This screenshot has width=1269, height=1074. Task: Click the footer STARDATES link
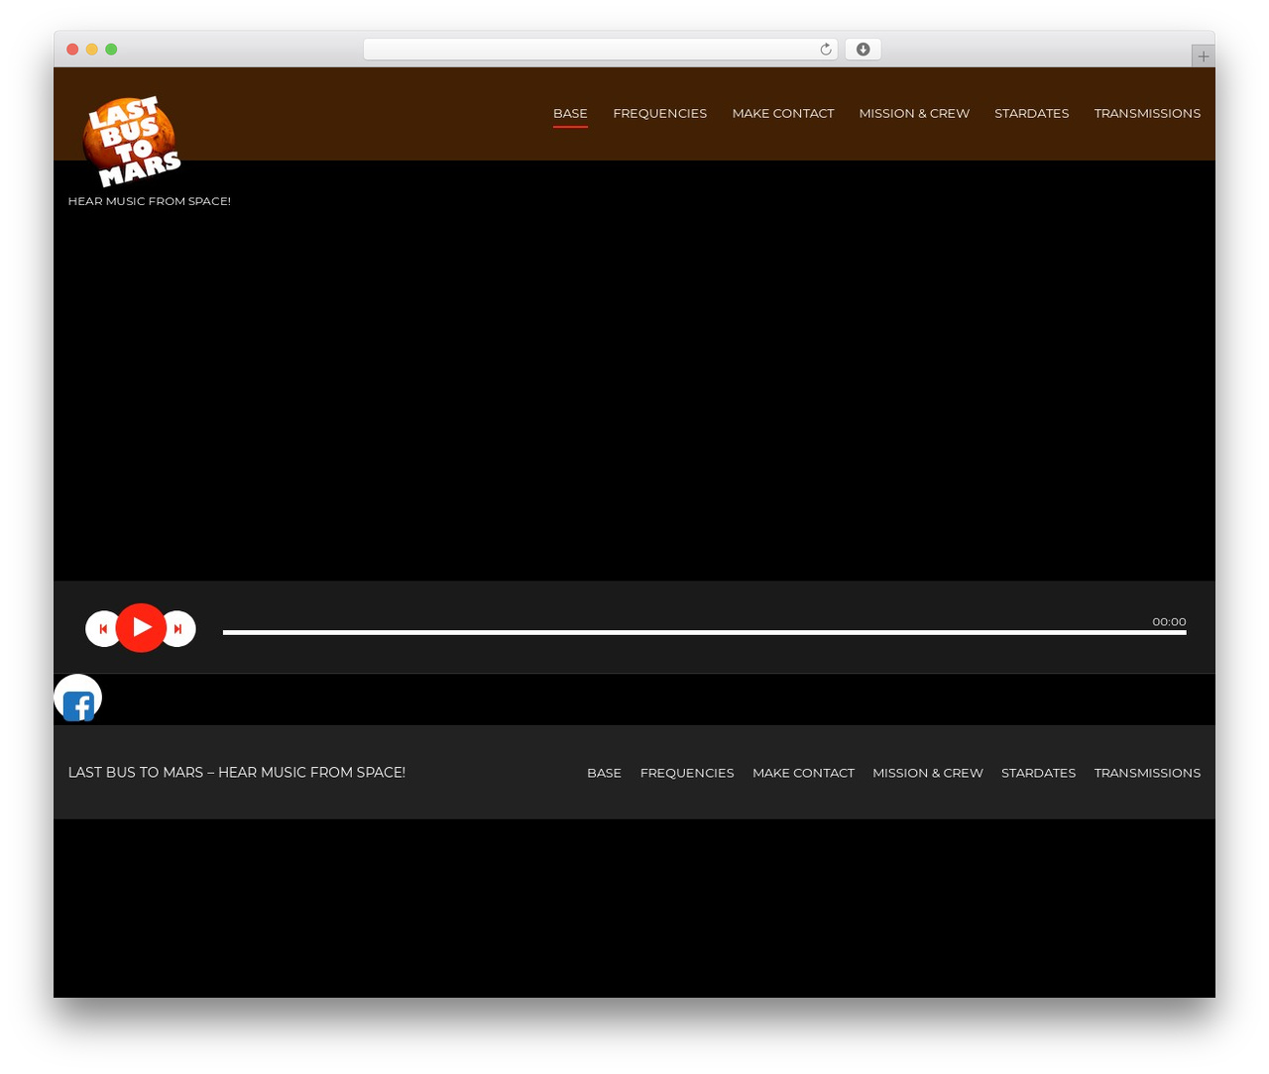(x=1038, y=773)
